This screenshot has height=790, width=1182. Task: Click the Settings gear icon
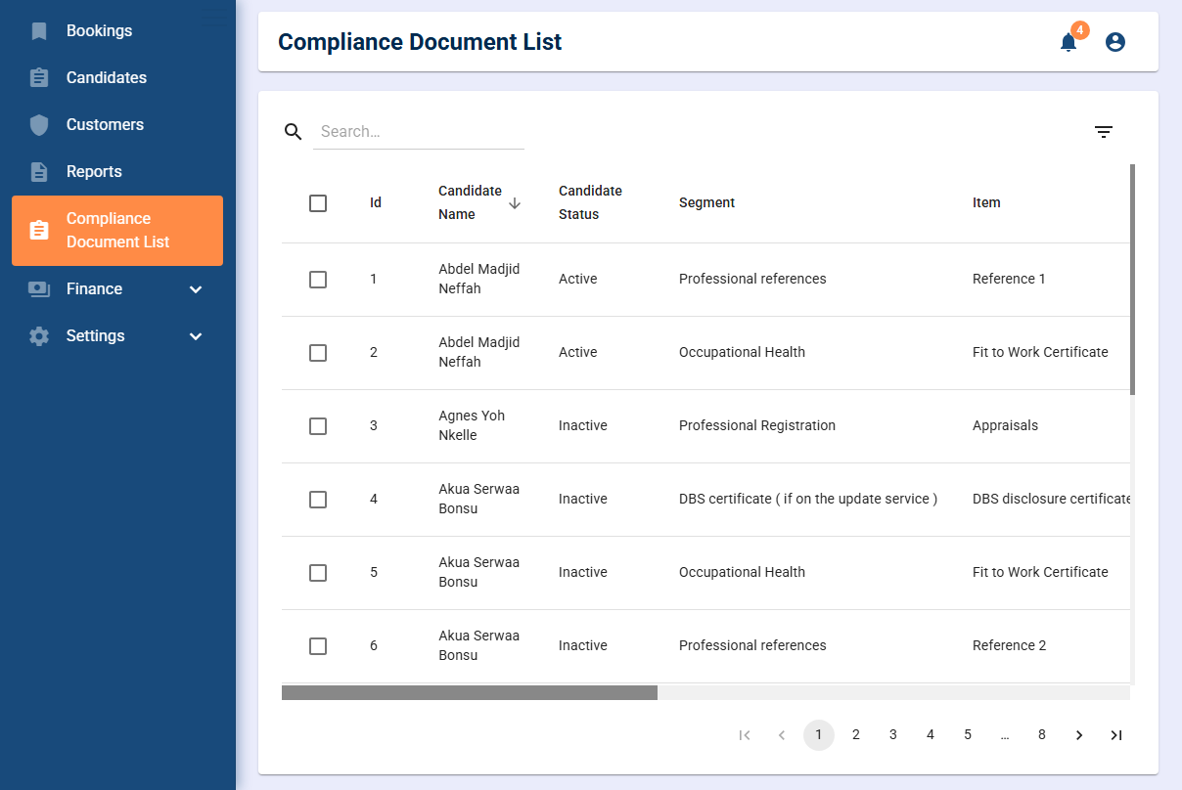[39, 336]
